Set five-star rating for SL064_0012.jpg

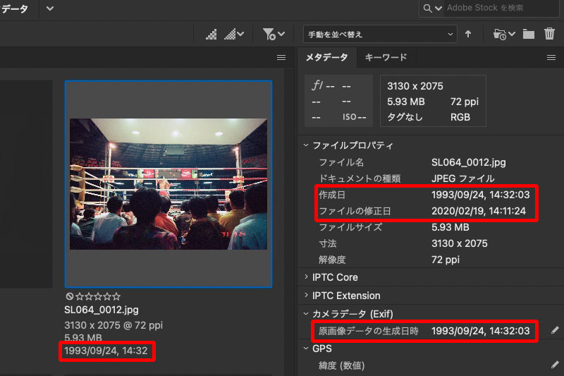[116, 296]
